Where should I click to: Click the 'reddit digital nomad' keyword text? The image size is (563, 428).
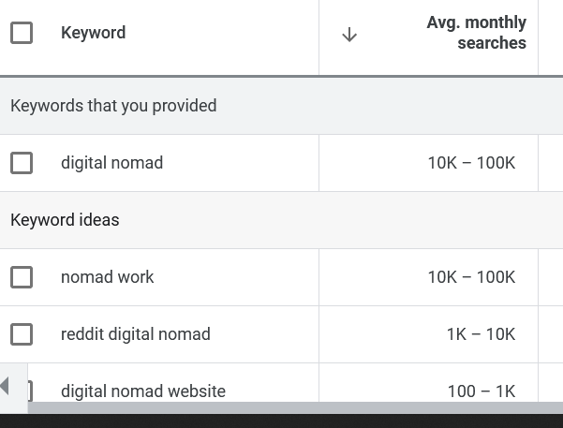135,334
